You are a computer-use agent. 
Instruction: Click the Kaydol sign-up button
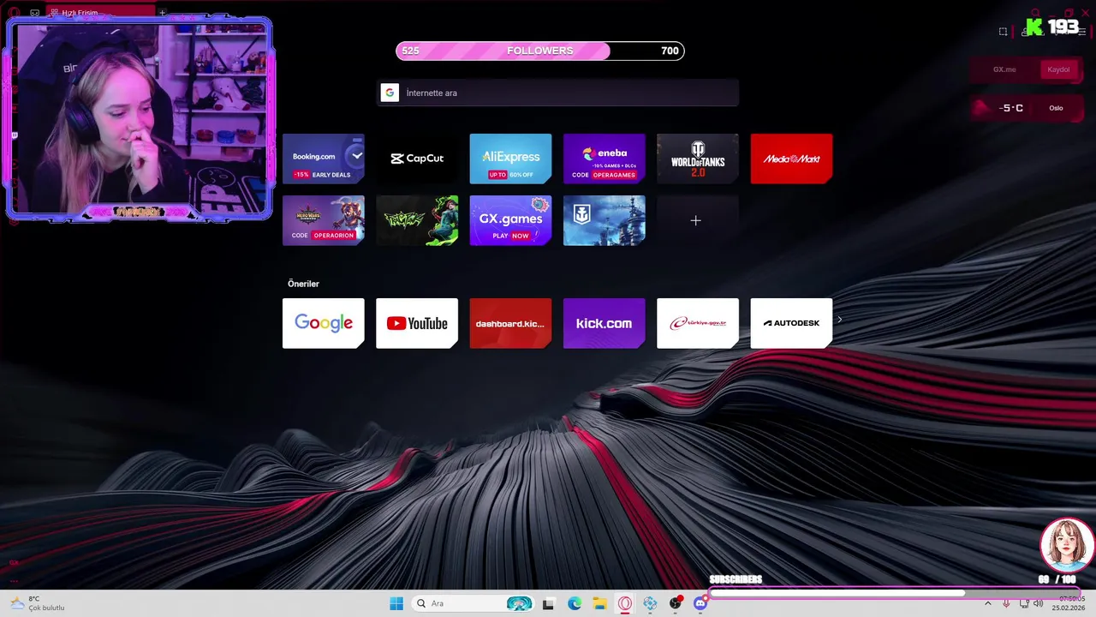(1058, 69)
